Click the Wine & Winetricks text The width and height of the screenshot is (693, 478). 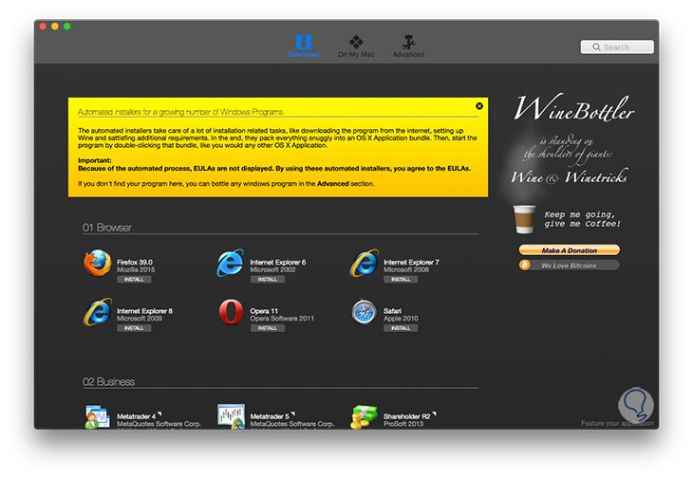pos(570,176)
